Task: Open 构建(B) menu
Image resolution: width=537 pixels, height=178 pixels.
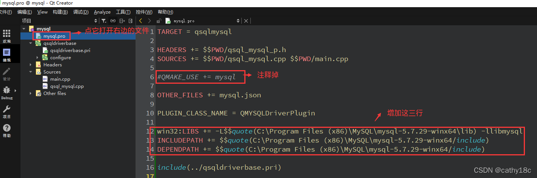Action: coord(60,12)
